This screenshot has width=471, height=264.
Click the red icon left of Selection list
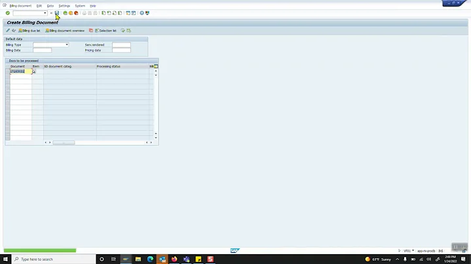coord(91,30)
